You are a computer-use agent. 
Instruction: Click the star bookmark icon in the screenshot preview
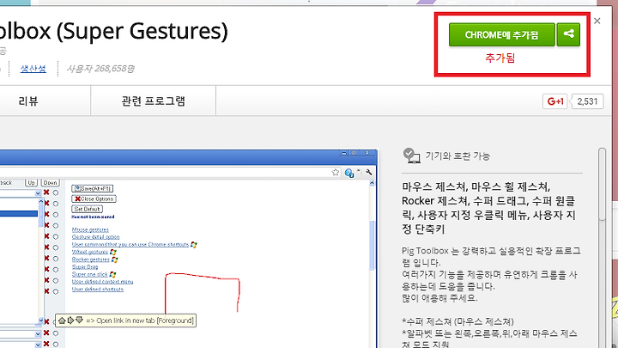[x=336, y=172]
